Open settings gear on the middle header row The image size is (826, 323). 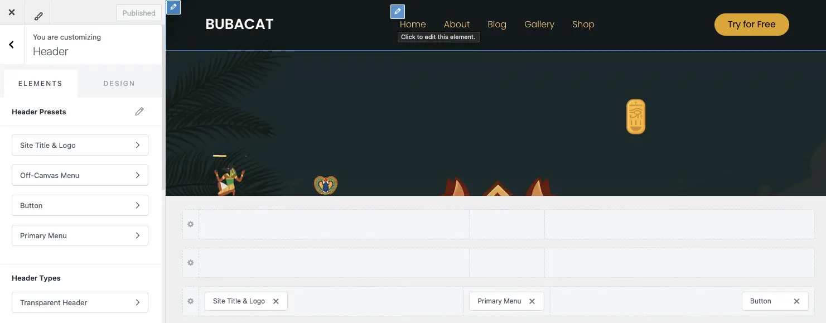pyautogui.click(x=190, y=262)
